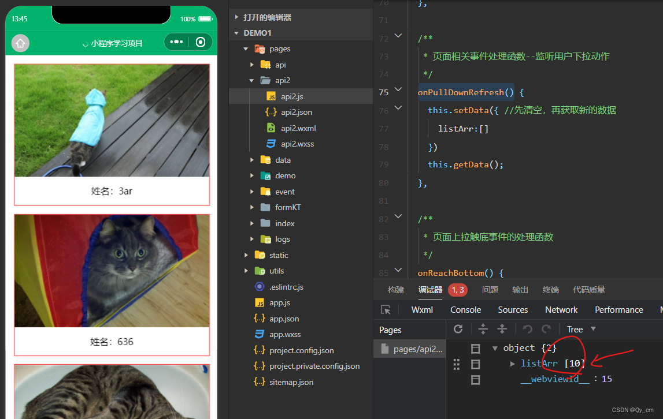The image size is (663, 419).
Task: Open the 代码质量 tab
Action: [589, 290]
